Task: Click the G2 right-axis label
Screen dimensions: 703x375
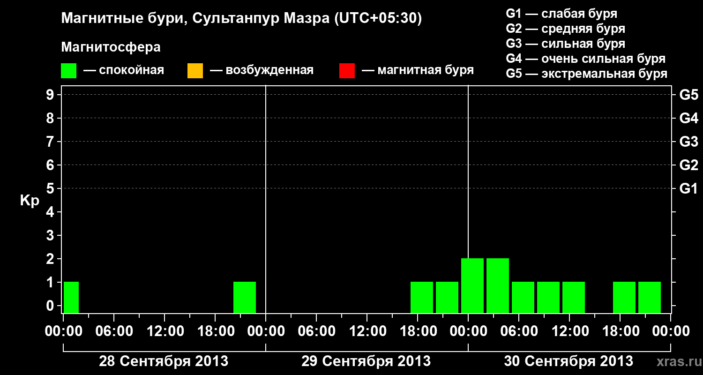Action: pyautogui.click(x=689, y=165)
